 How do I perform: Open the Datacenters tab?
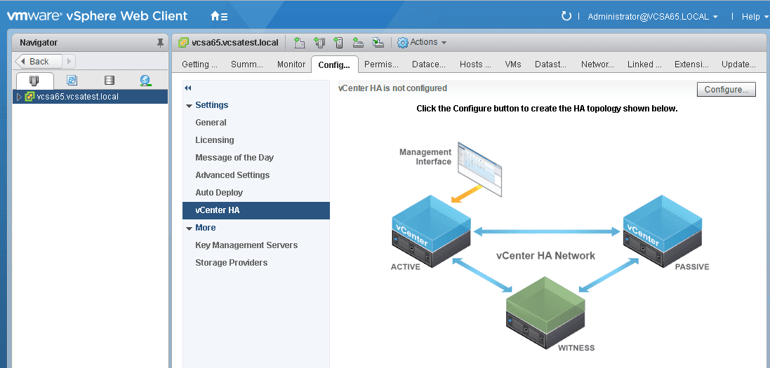429,64
